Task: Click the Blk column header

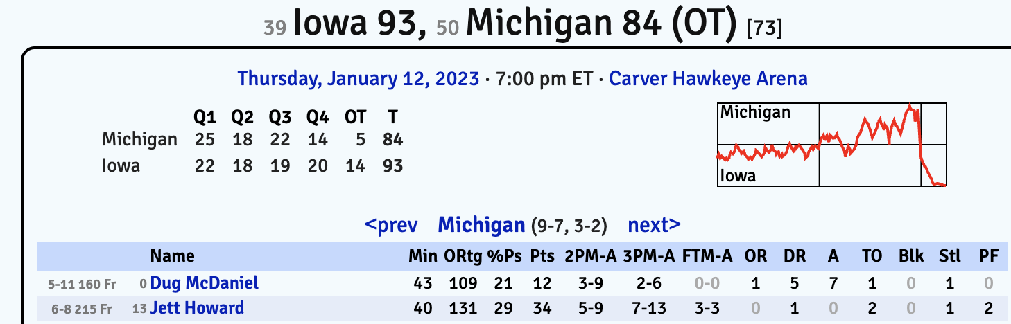Action: [x=910, y=256]
